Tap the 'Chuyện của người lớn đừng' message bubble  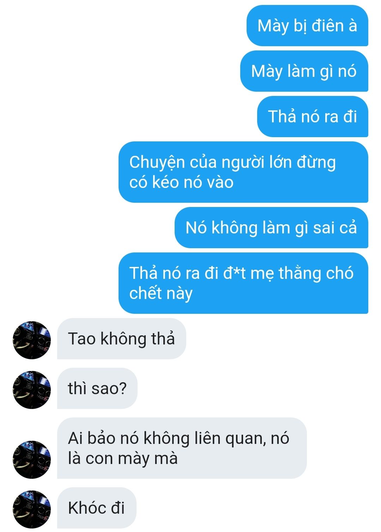pyautogui.click(x=243, y=172)
